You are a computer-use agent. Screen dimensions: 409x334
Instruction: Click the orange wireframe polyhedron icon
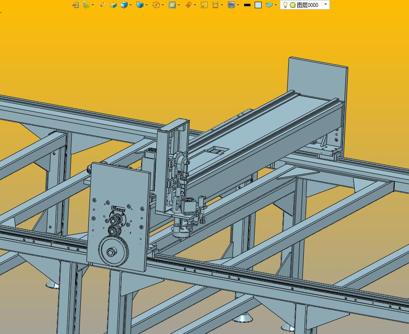[x=156, y=5]
